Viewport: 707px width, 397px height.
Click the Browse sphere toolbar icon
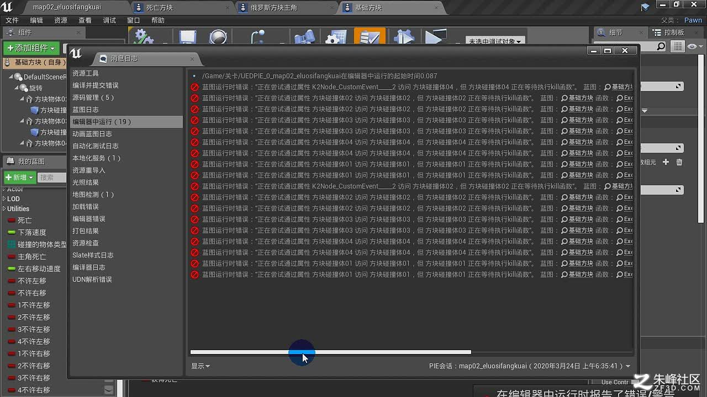tap(218, 37)
